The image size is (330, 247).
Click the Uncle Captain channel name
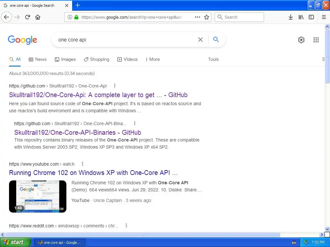(108, 200)
